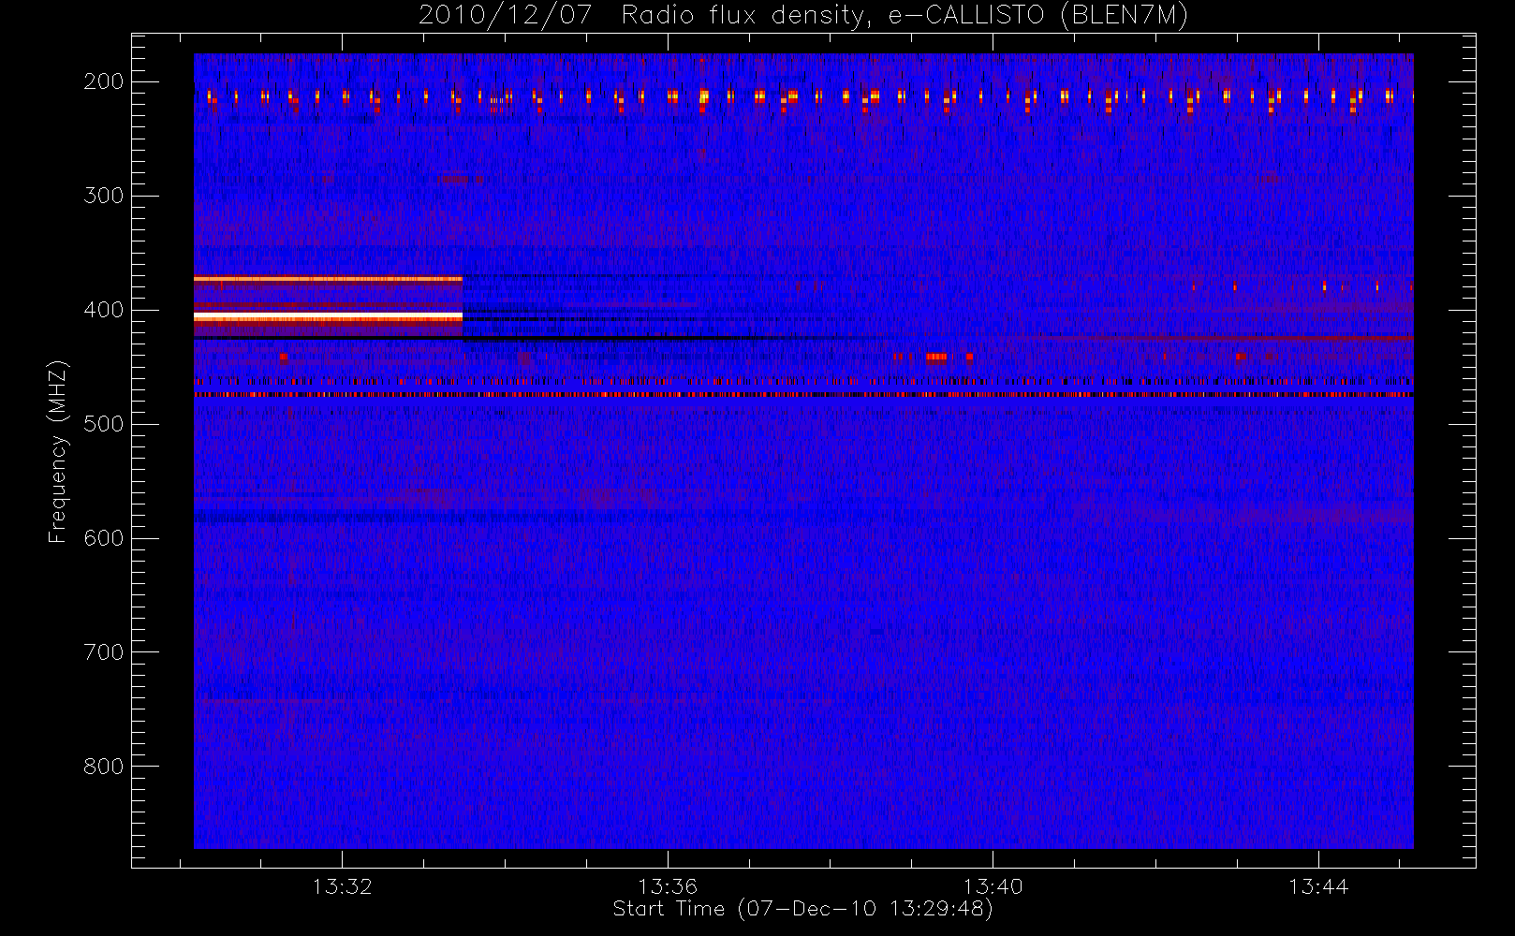Click the 'Frequency (MHz)' axis label
Viewport: 1515px width, 936px height.
pos(58,451)
